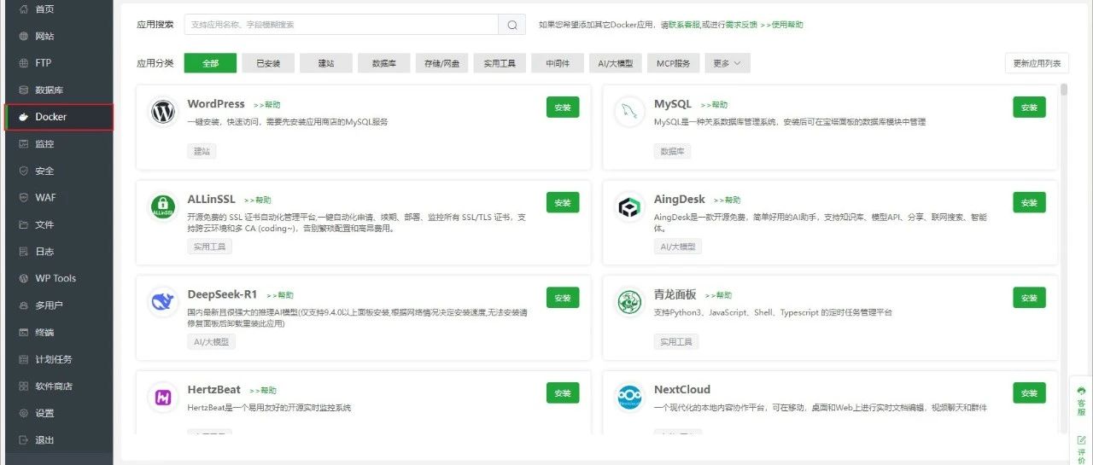
Task: Select the 数据库 category filter tab
Action: [x=383, y=62]
